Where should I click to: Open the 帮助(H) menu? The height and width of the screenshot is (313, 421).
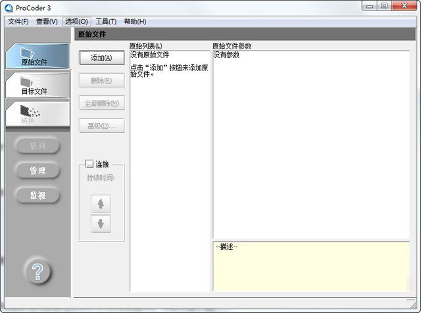pyautogui.click(x=135, y=22)
